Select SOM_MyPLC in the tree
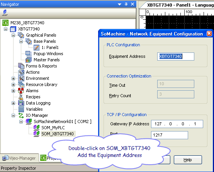The height and width of the screenshot is (172, 214). click(x=53, y=128)
